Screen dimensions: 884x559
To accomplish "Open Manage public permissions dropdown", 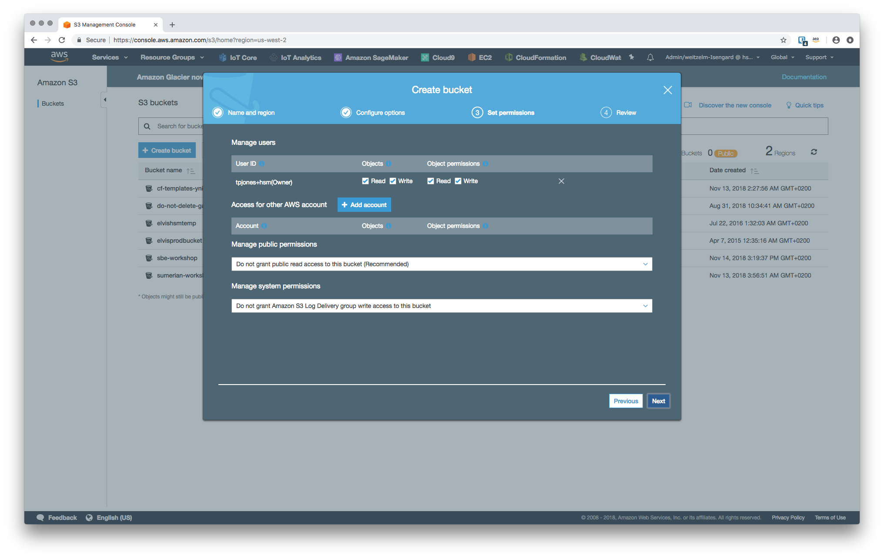I will point(442,264).
